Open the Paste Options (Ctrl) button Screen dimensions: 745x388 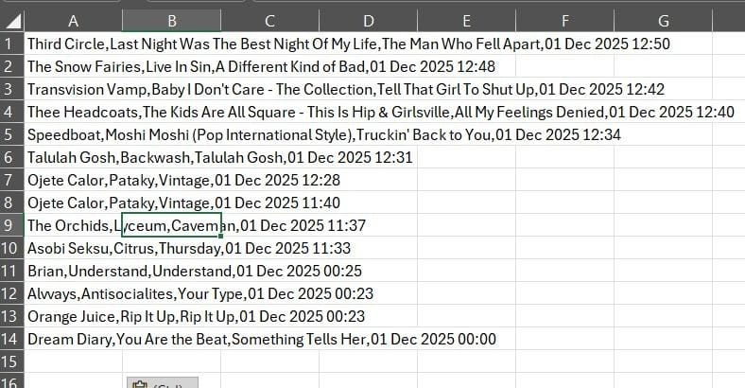tap(161, 382)
